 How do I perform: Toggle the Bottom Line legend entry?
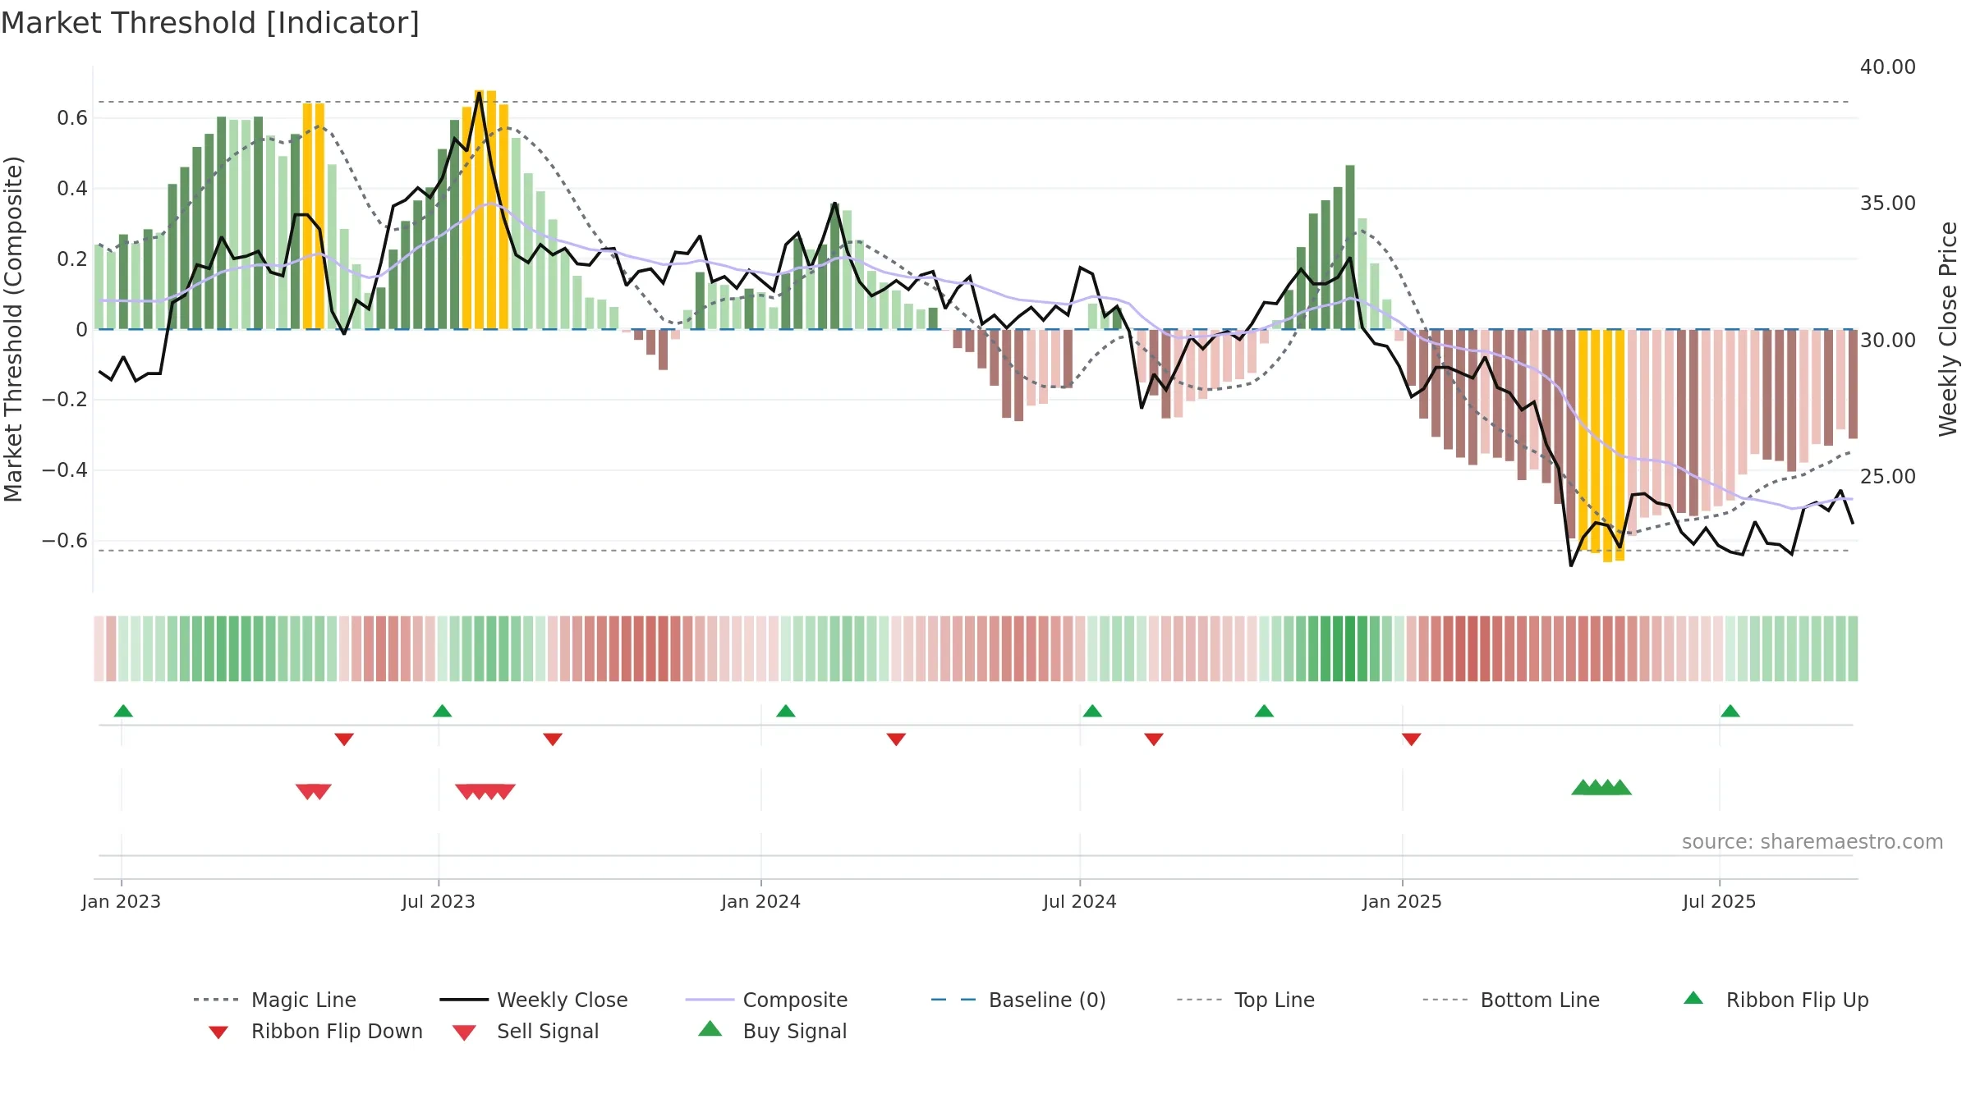tap(1511, 1000)
